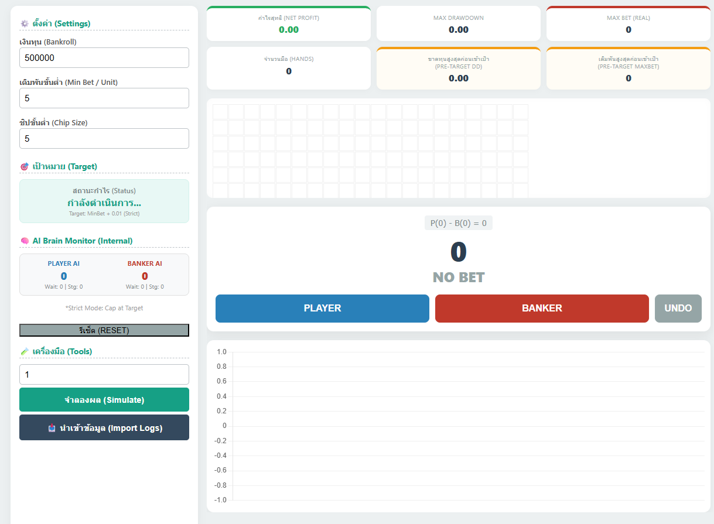This screenshot has height=524, width=714.
Task: Open the Import Logs button
Action: (104, 428)
